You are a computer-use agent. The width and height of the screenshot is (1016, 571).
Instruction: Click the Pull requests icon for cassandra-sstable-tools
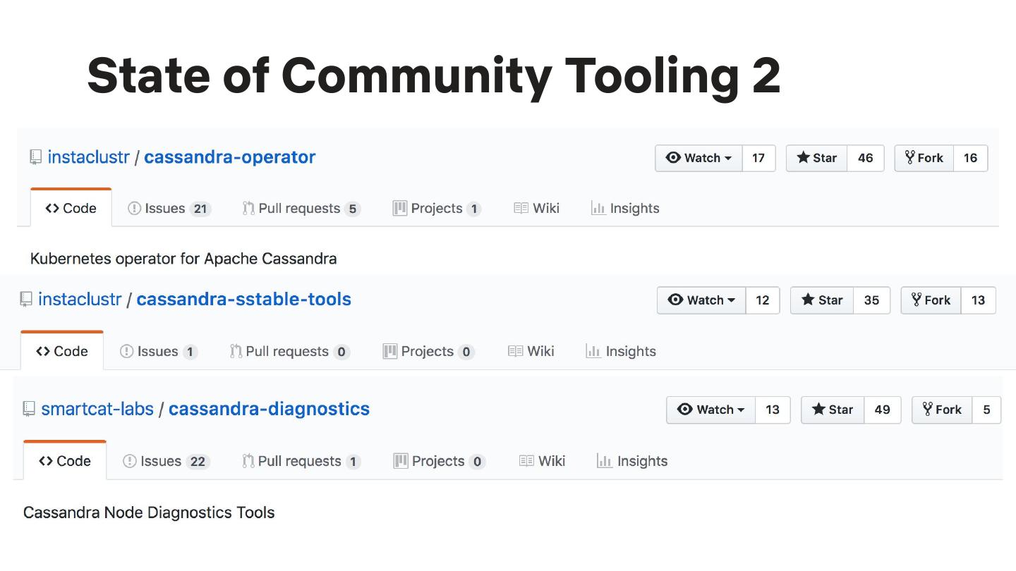pos(236,351)
